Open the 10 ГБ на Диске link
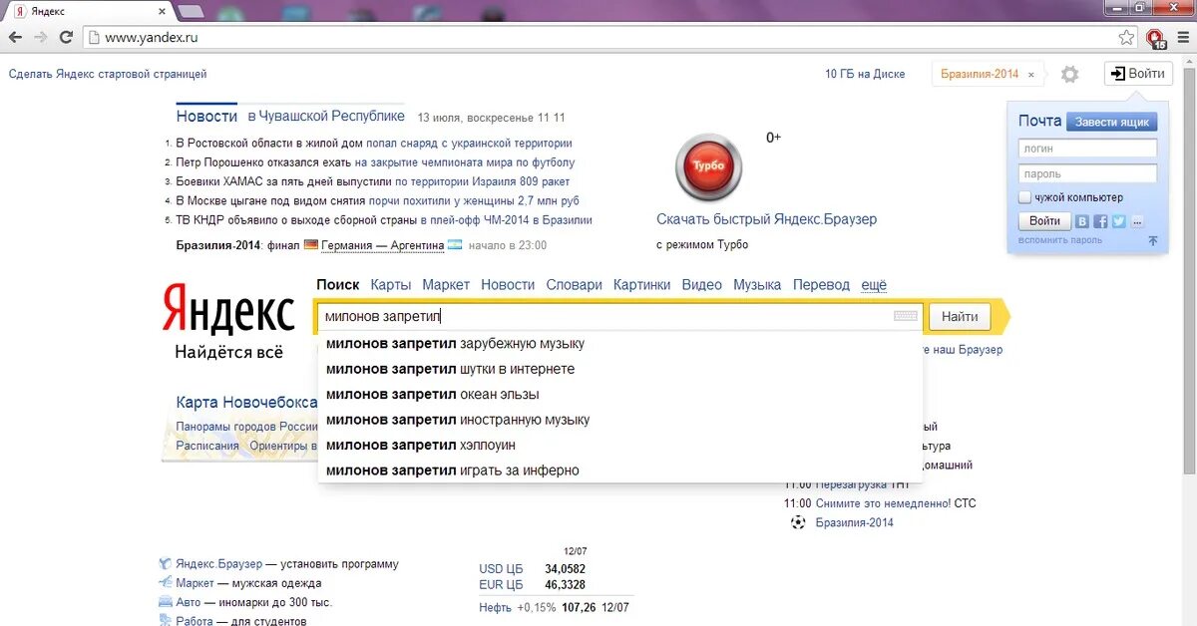 [x=865, y=75]
